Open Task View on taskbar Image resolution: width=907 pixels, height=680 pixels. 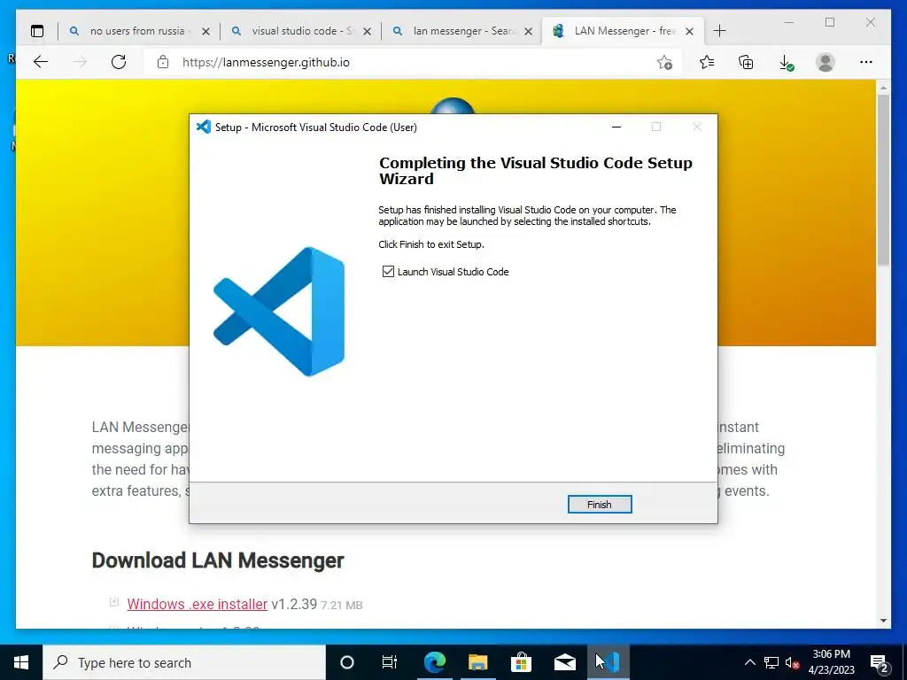[390, 662]
